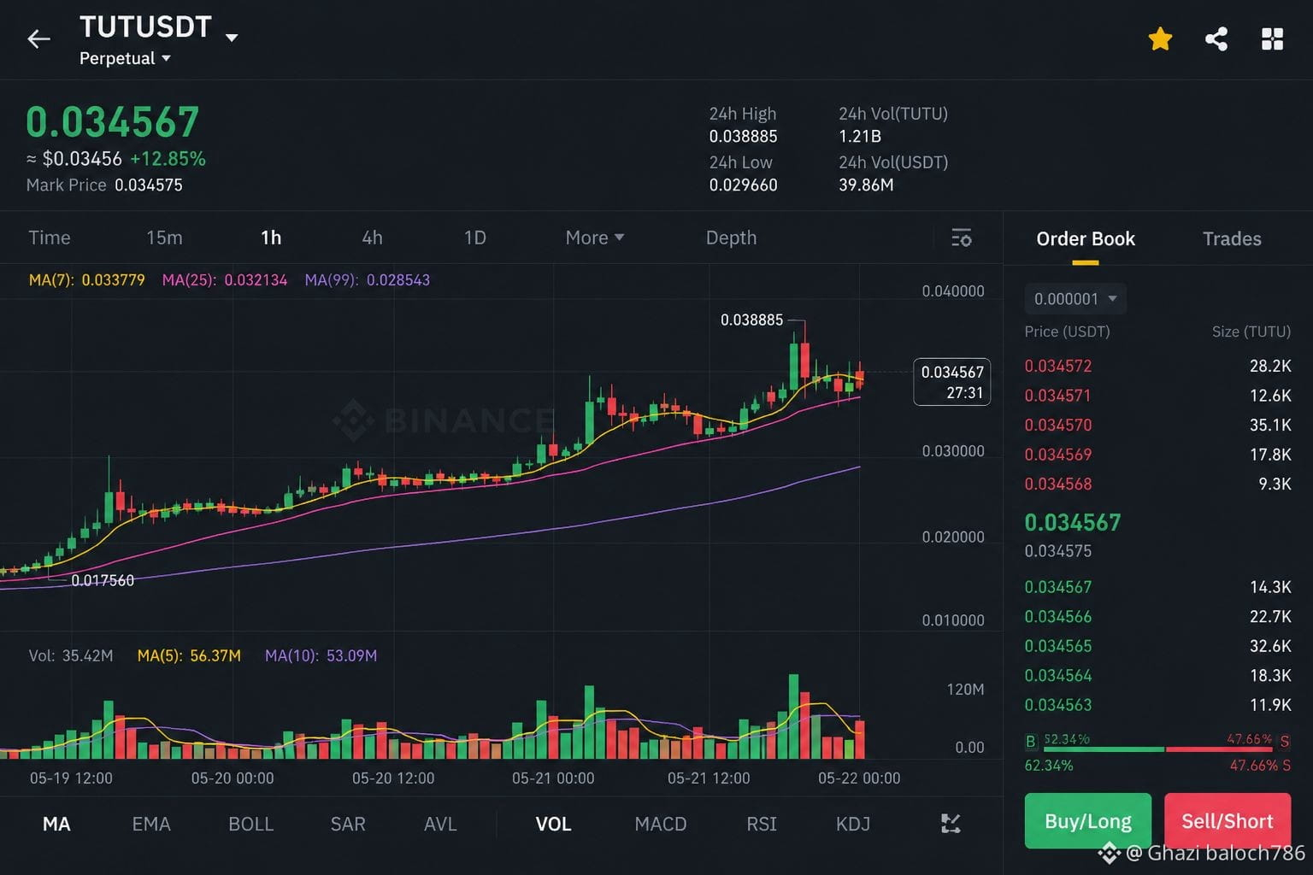
Task: Expand the More timeframes dropdown
Action: tap(594, 238)
